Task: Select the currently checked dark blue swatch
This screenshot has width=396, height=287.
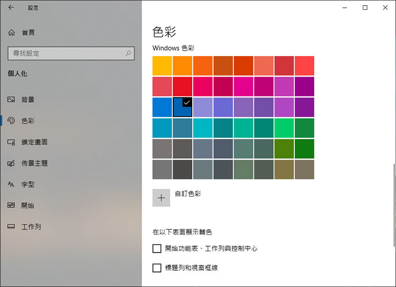Action: click(x=182, y=107)
